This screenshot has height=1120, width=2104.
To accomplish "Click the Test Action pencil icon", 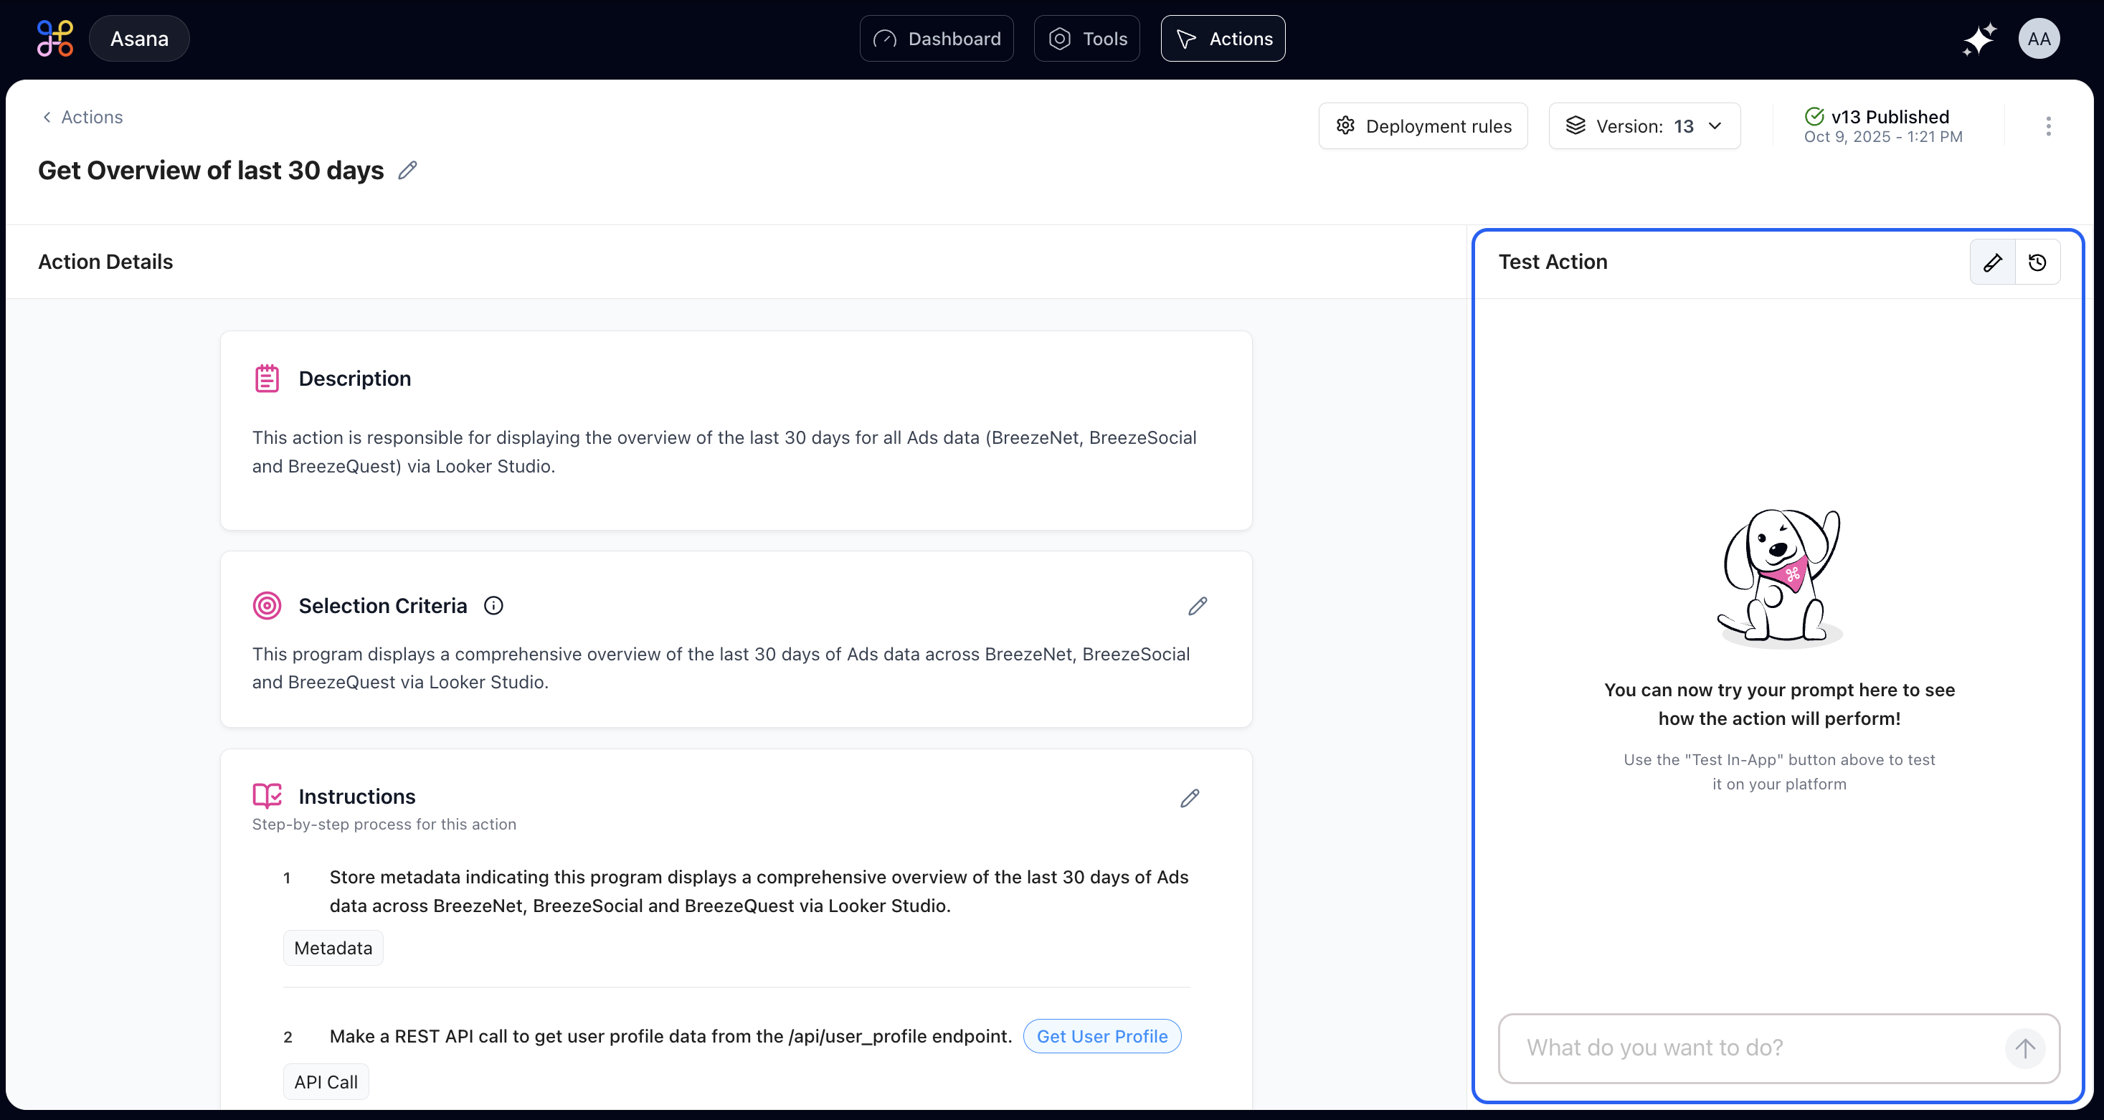I will point(1993,262).
